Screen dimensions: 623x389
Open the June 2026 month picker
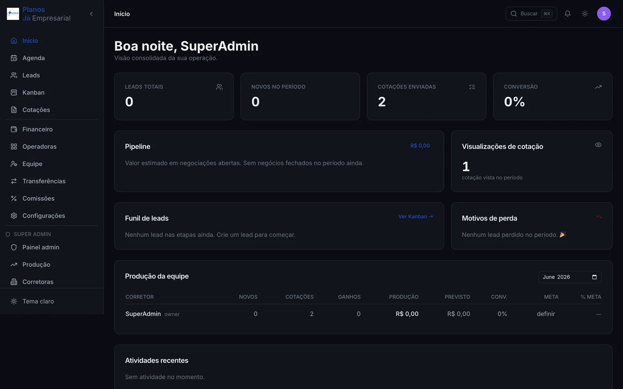tap(570, 277)
